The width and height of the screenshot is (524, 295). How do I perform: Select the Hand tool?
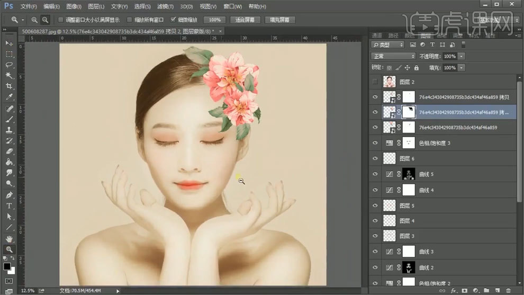coord(9,239)
